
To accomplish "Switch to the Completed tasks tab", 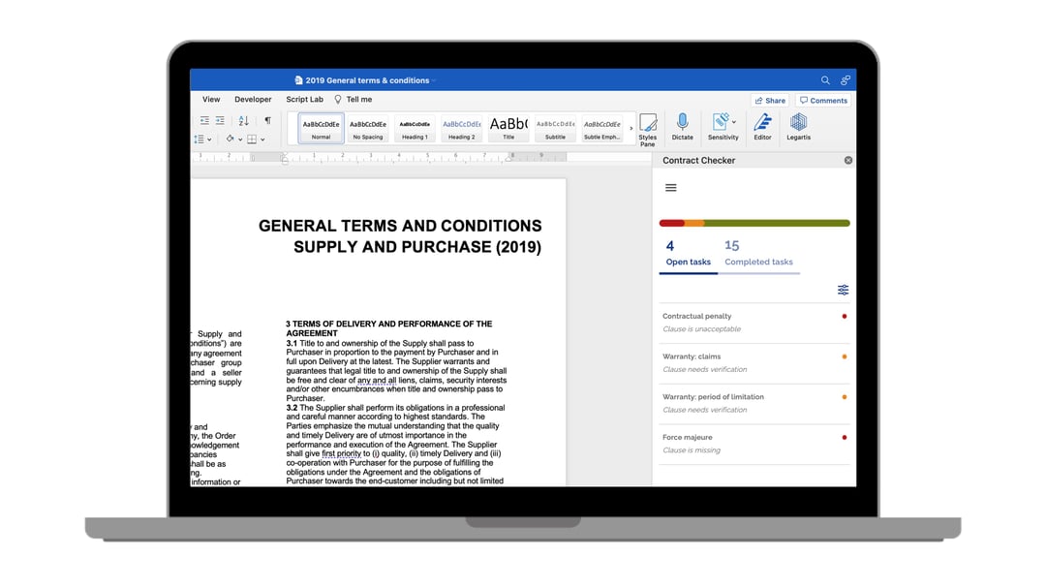I will tap(758, 253).
